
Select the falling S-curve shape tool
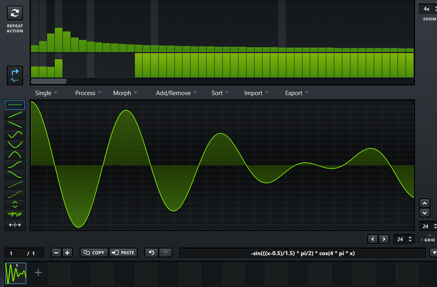[x=15, y=175]
